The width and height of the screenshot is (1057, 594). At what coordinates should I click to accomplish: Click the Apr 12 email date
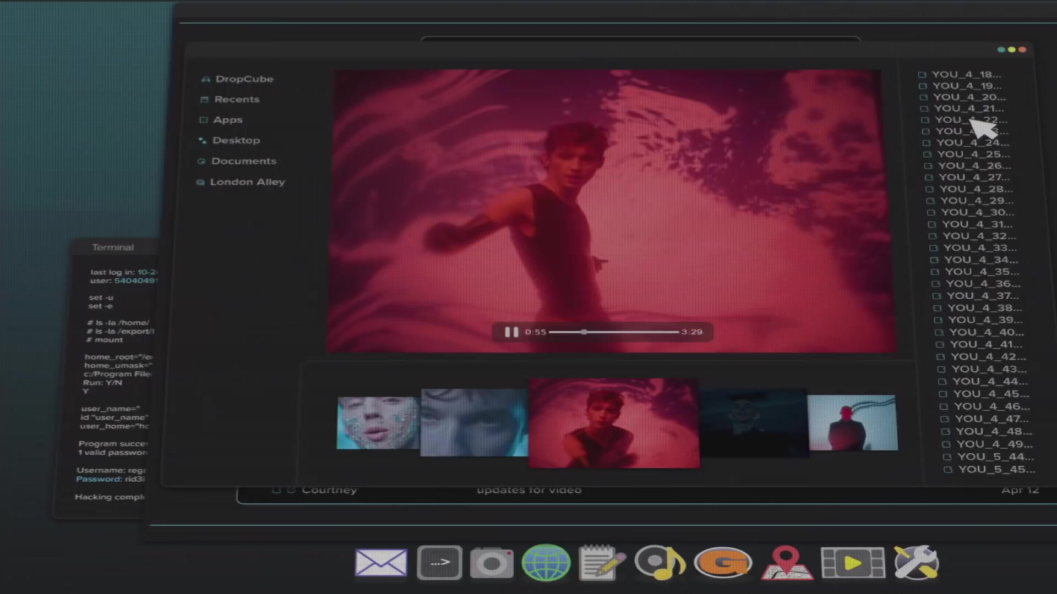[x=1020, y=490]
